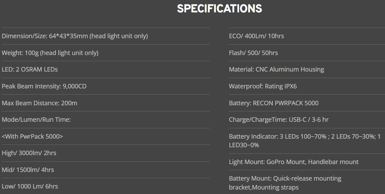Select the Mid 1500lm 4hrs row
Screen dimensions: 385x194
(x=28, y=170)
